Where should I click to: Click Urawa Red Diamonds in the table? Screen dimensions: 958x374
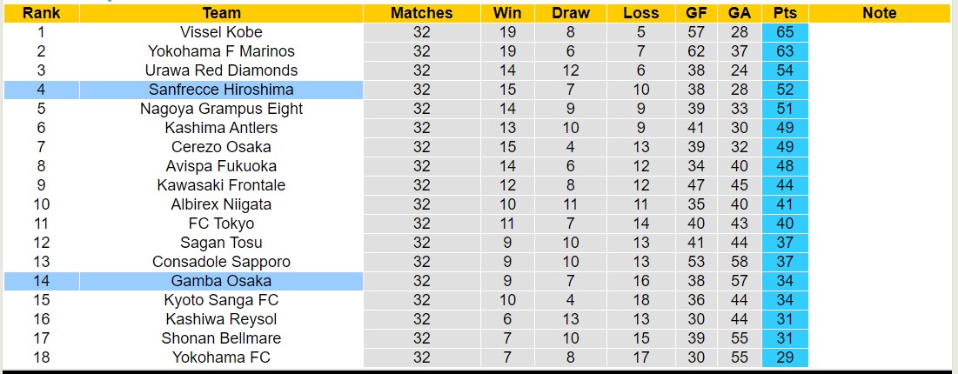pyautogui.click(x=221, y=70)
